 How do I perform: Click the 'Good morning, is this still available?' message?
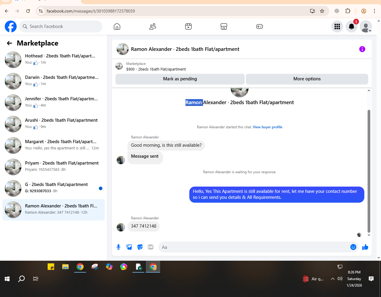coord(166,145)
